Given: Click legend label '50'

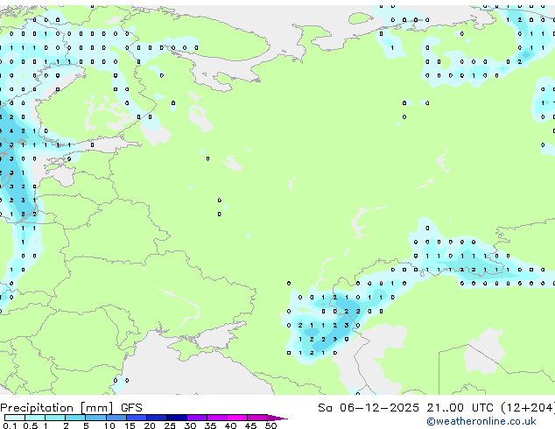Looking at the screenshot, I should [x=271, y=425].
